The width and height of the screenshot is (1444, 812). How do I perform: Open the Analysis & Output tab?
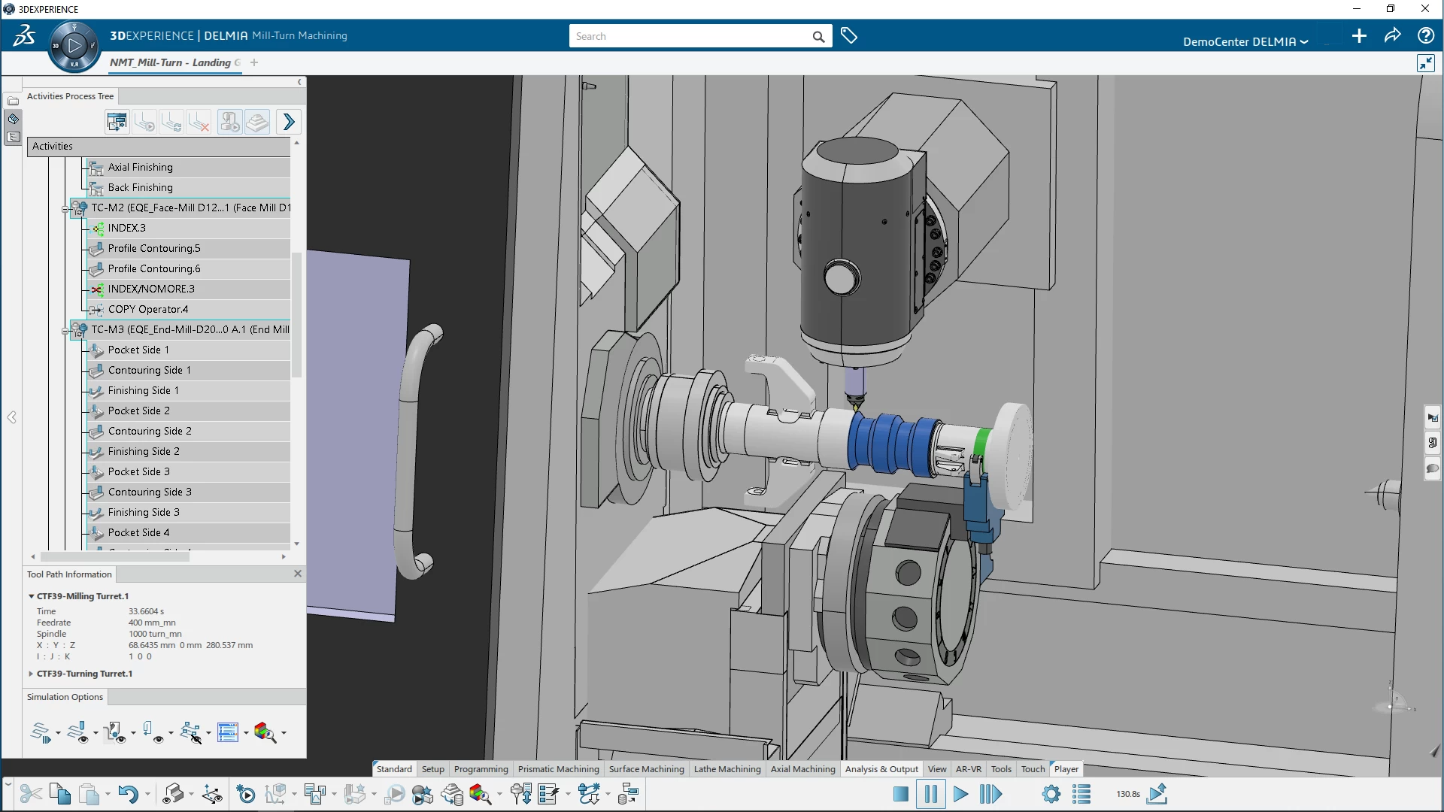click(881, 769)
